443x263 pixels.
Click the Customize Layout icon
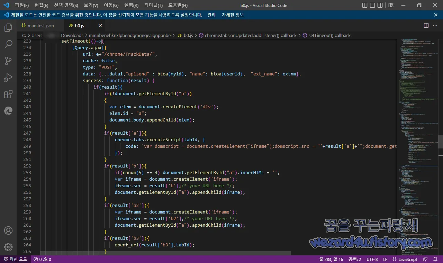391,5
